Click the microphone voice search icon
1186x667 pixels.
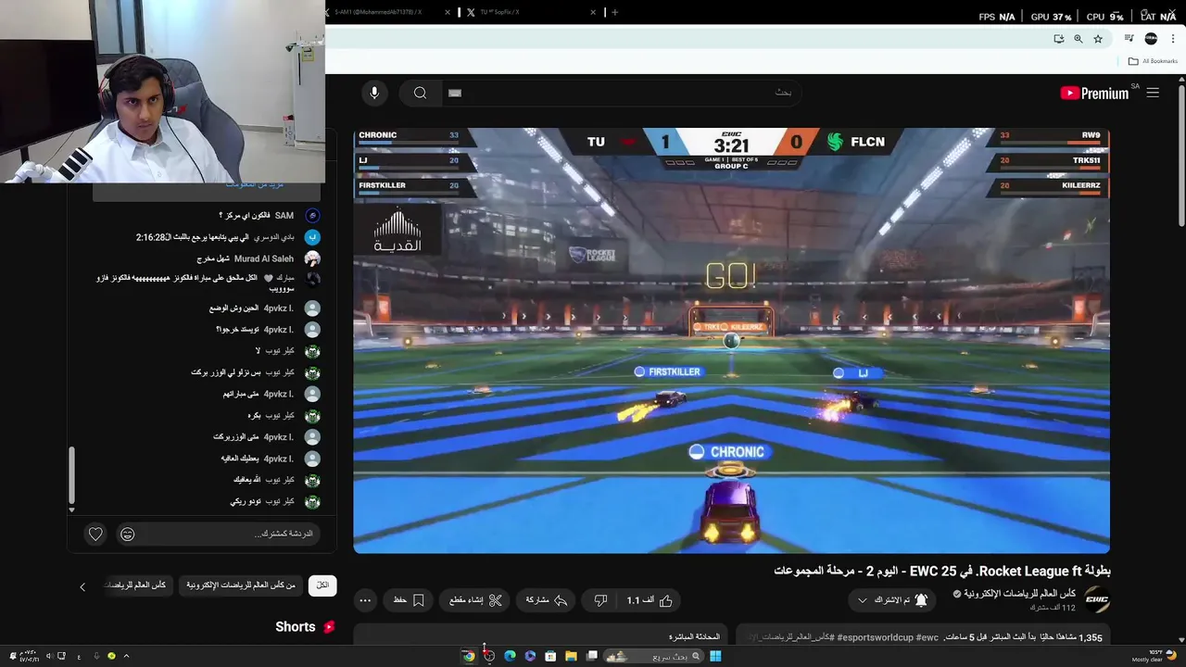(374, 93)
